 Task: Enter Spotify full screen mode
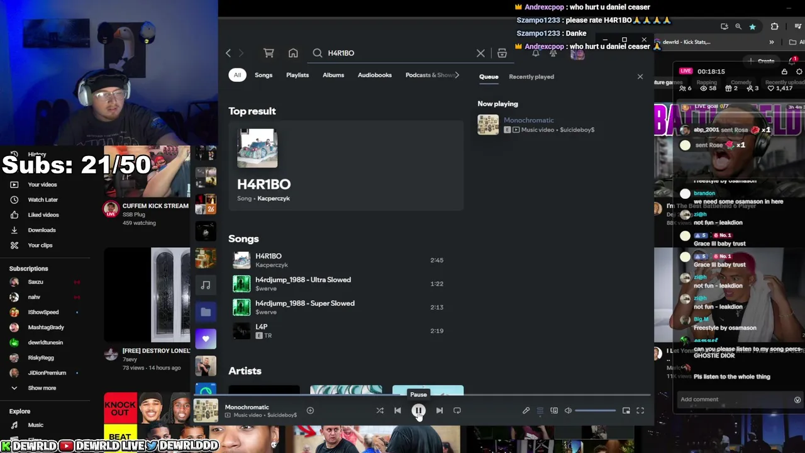pyautogui.click(x=640, y=411)
